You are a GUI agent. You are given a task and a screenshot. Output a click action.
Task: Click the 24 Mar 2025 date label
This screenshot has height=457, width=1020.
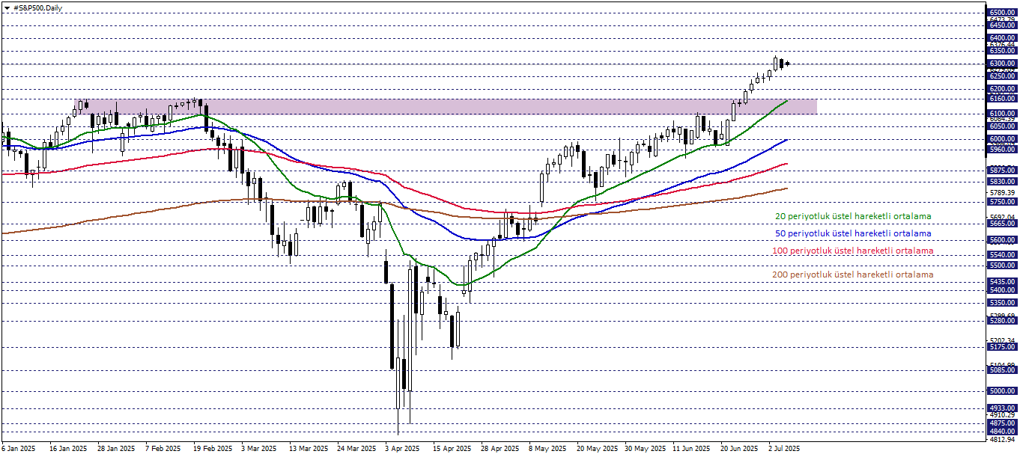pyautogui.click(x=356, y=449)
